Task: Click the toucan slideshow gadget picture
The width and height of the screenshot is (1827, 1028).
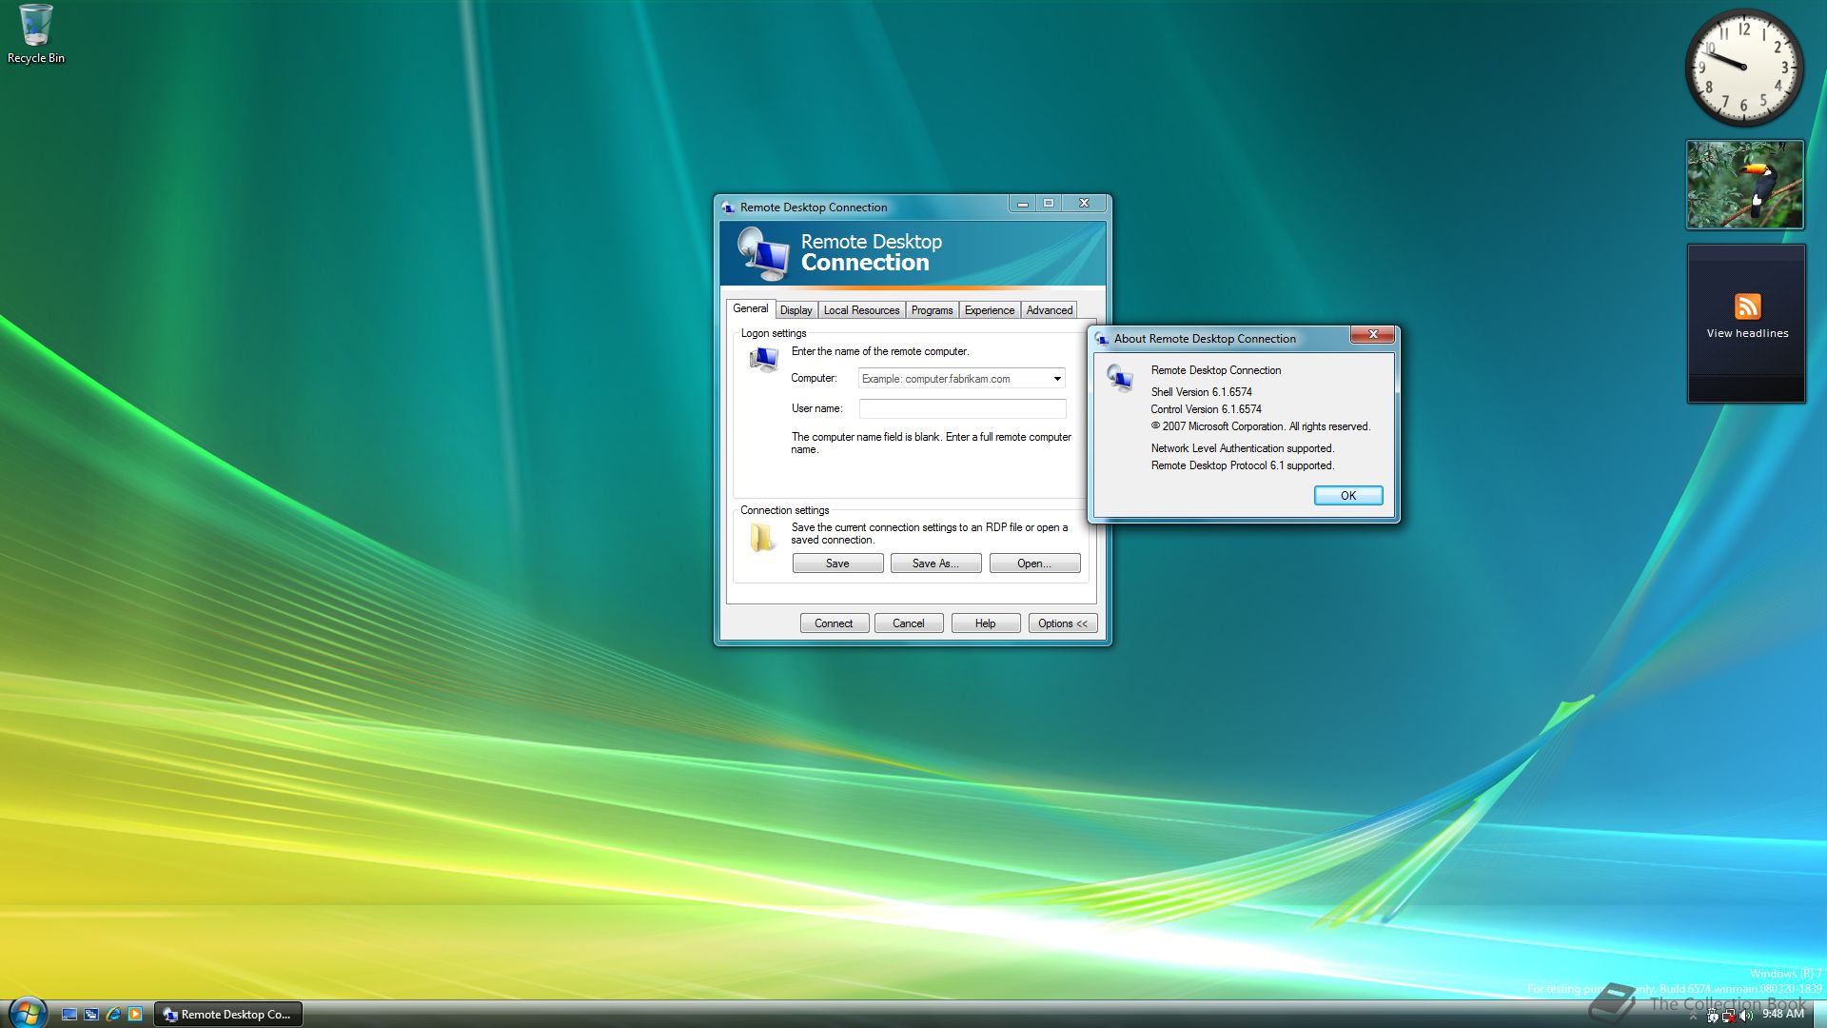Action: pos(1745,185)
